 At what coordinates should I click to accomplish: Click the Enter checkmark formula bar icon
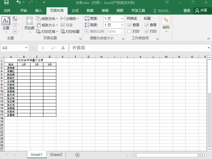[x=53, y=48]
